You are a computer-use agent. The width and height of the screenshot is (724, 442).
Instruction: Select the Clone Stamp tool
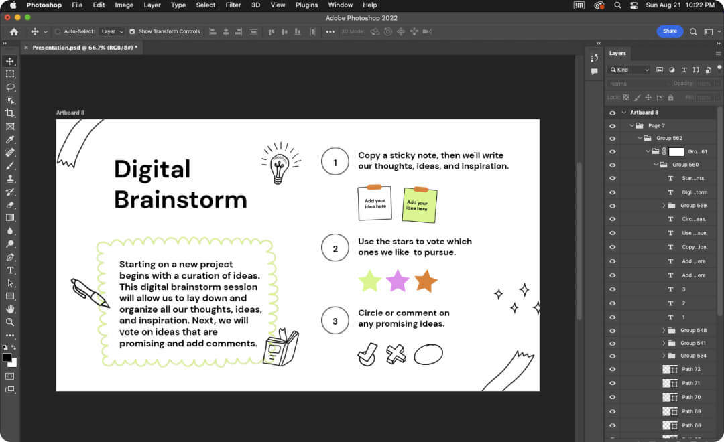coord(10,179)
